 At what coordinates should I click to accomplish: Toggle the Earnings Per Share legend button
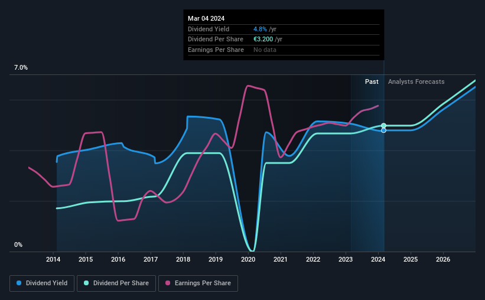[198, 283]
